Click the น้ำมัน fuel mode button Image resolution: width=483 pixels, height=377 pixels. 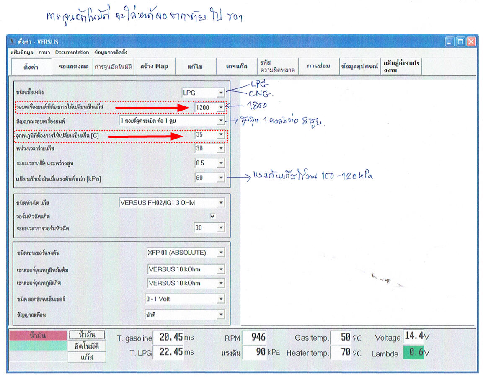coord(87,335)
